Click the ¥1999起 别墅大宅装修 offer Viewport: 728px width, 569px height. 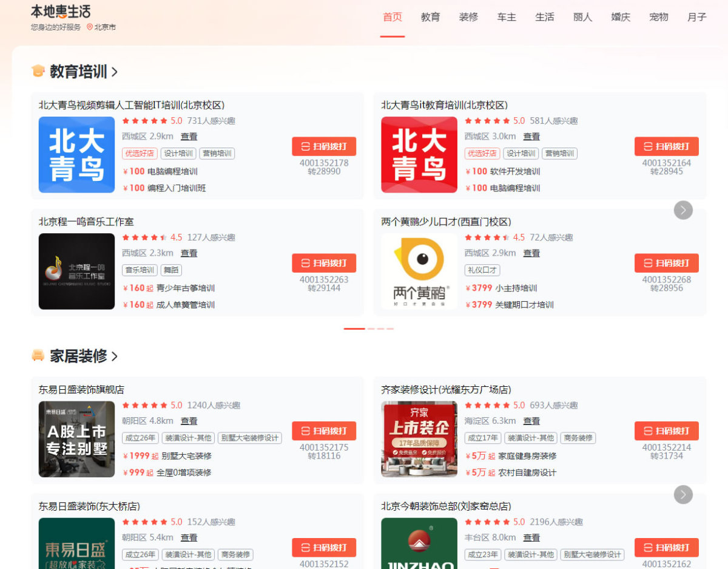coord(167,455)
